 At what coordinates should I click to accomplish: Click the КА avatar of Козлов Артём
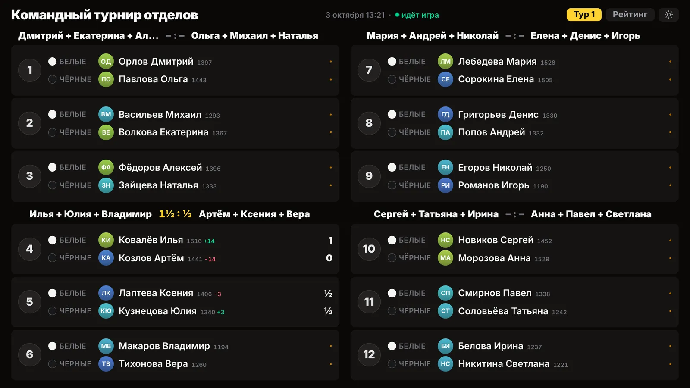(x=106, y=258)
